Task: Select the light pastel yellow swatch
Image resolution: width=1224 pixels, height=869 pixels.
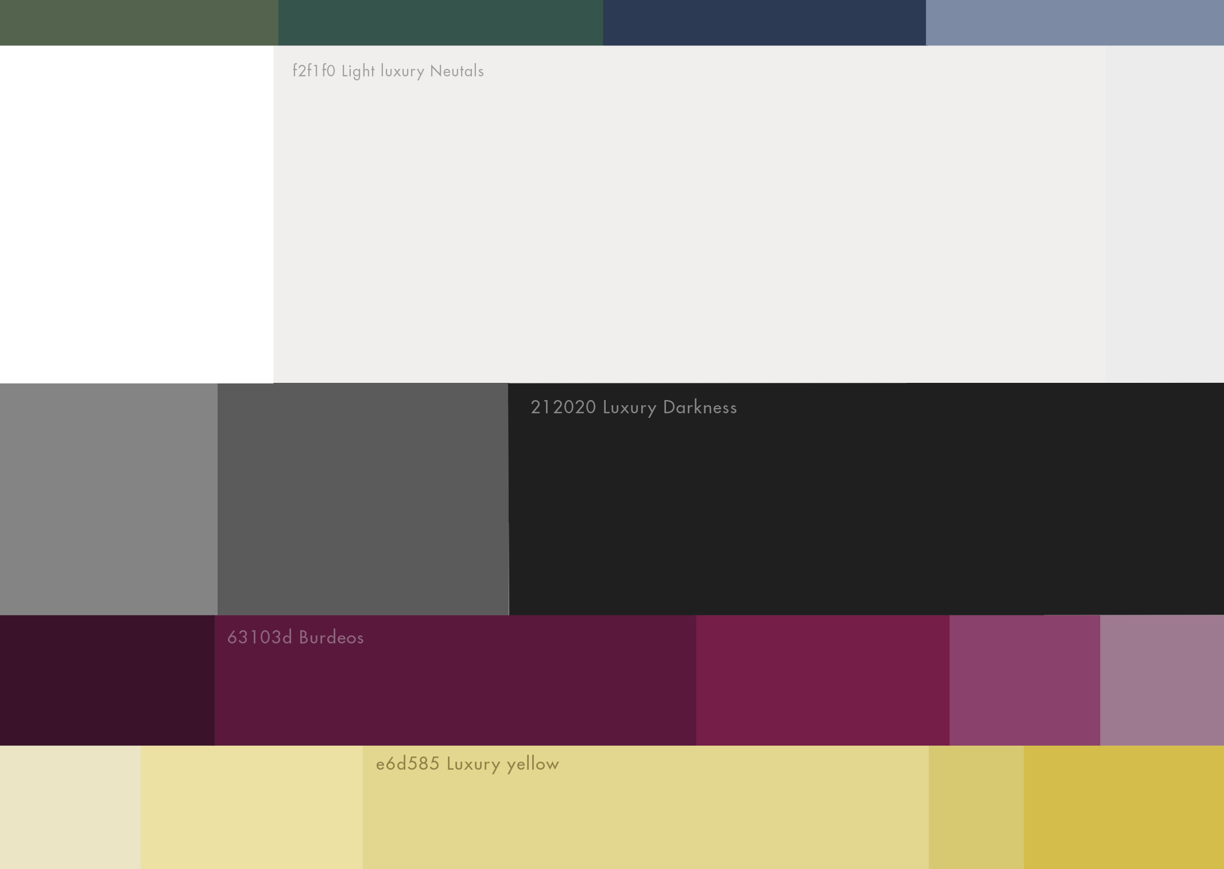Action: (252, 807)
